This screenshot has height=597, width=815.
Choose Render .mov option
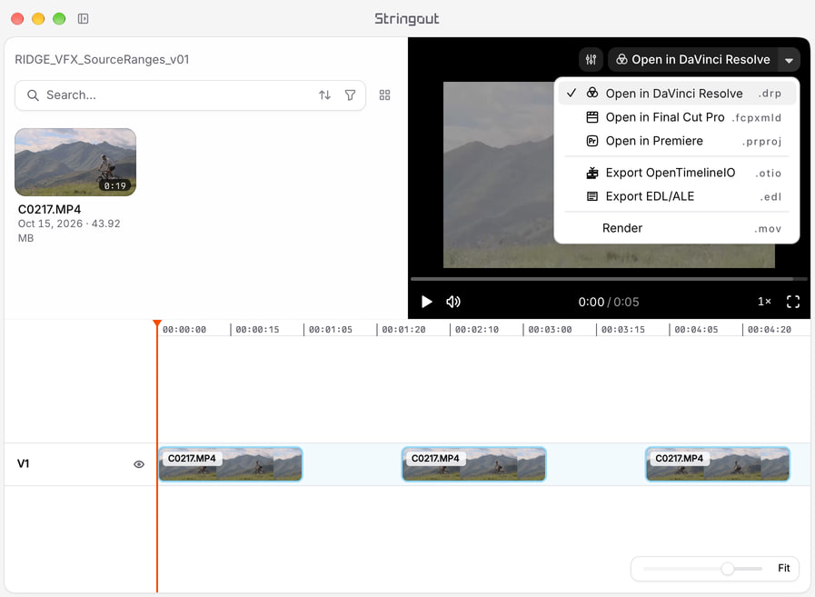pos(677,228)
